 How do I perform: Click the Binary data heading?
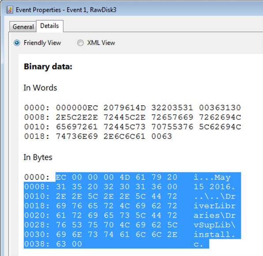(x=48, y=67)
